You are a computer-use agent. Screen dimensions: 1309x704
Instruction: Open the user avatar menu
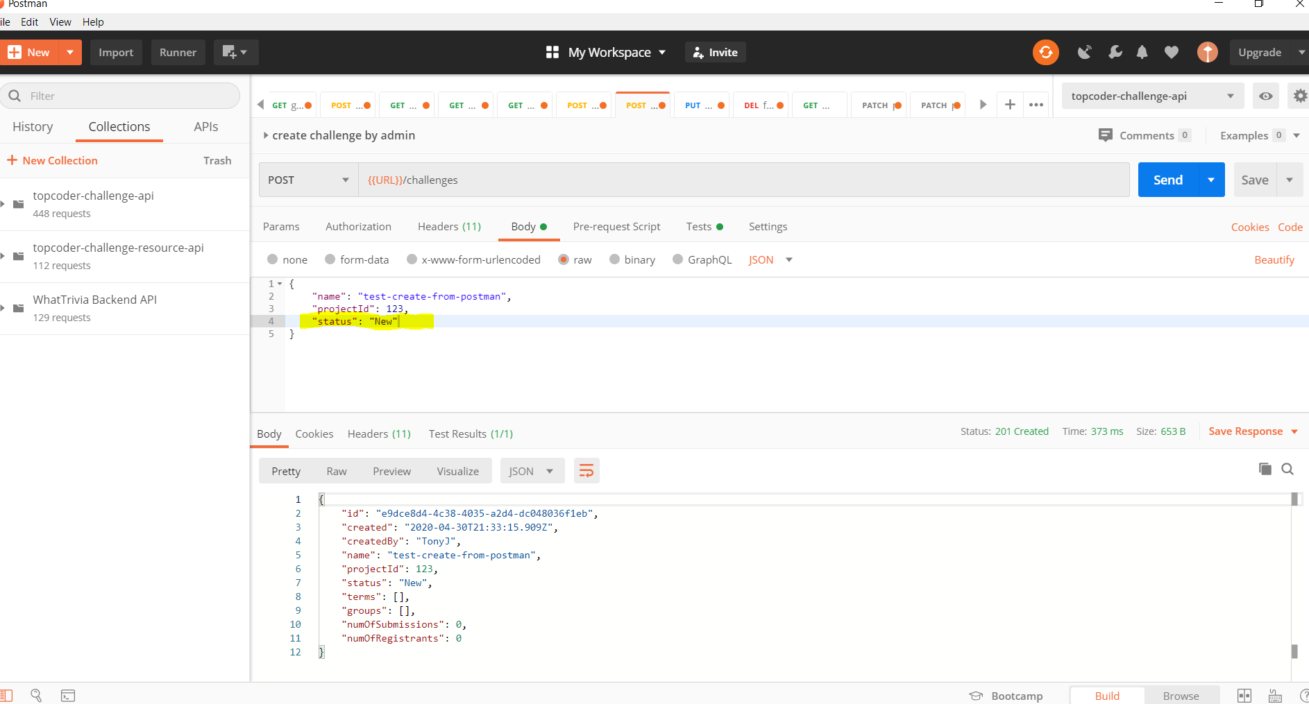pyautogui.click(x=1208, y=52)
